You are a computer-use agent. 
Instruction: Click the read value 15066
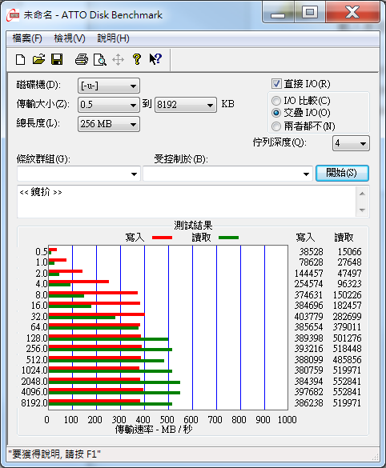[349, 252]
